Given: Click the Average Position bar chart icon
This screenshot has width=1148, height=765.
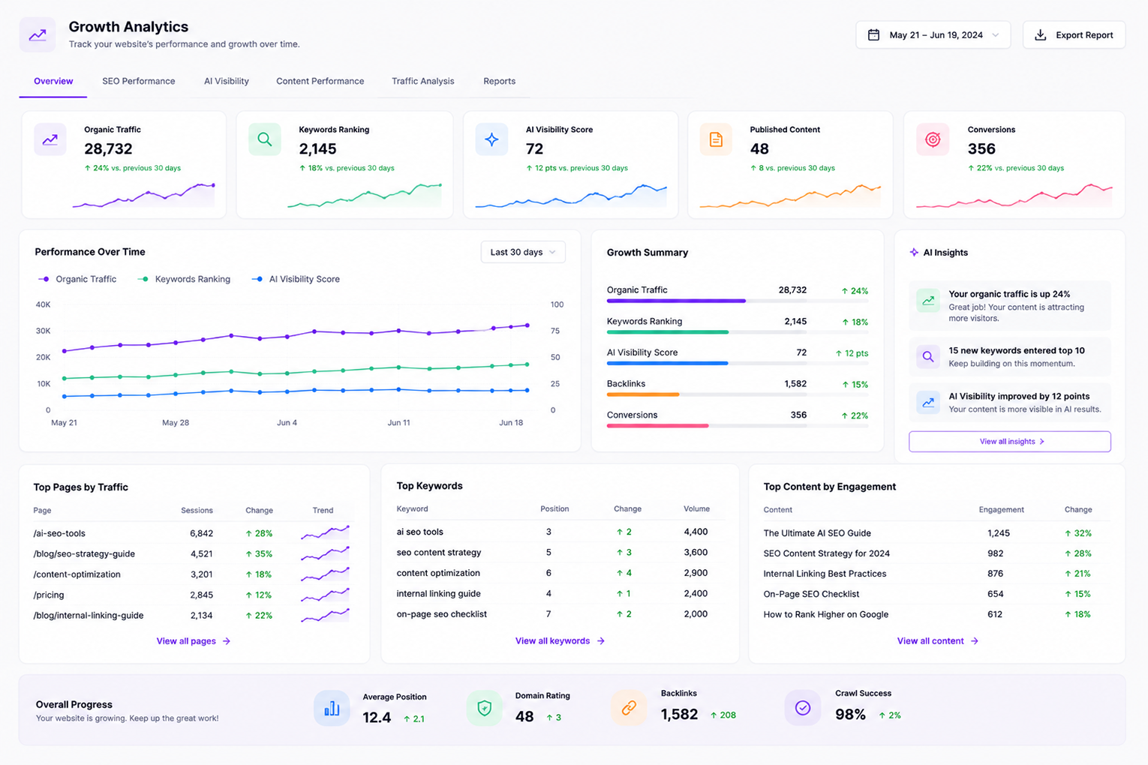Looking at the screenshot, I should click(x=332, y=708).
